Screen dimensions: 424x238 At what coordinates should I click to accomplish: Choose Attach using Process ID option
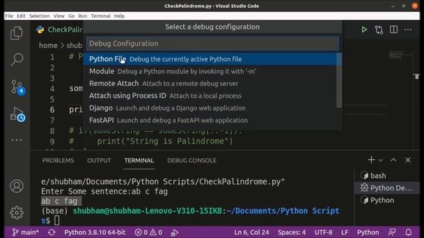pos(213,96)
